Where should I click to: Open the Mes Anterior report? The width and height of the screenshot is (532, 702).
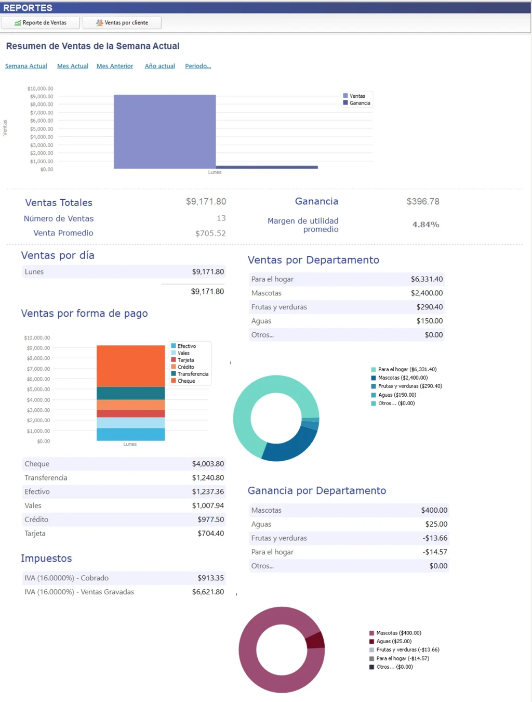point(114,66)
